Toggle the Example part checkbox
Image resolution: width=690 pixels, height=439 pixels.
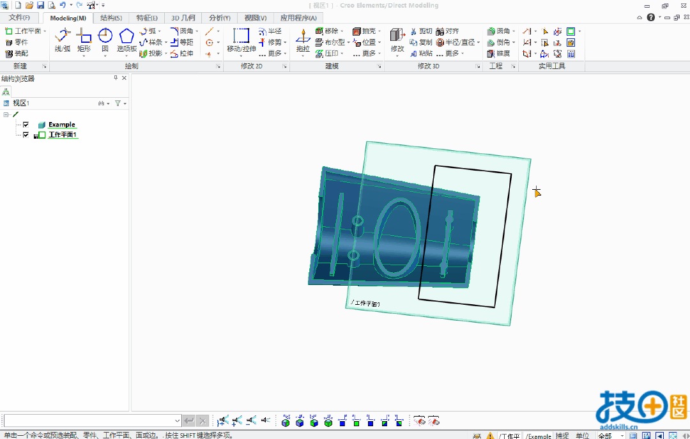(x=26, y=125)
